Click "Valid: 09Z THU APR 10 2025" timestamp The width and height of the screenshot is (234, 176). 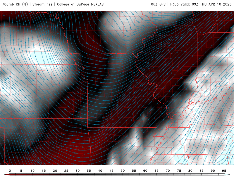(x=206, y=4)
